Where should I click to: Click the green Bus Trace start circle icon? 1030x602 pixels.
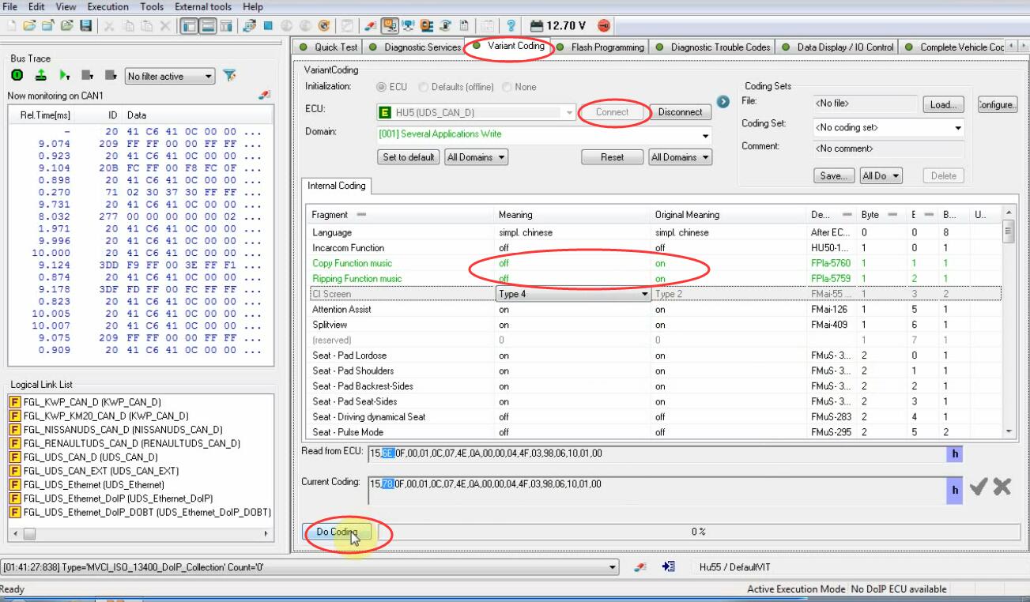coord(17,76)
